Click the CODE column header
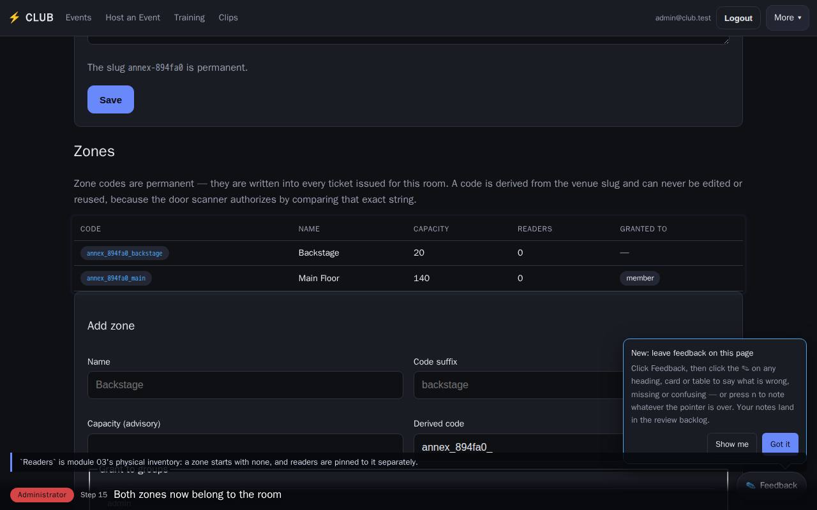 click(x=91, y=229)
